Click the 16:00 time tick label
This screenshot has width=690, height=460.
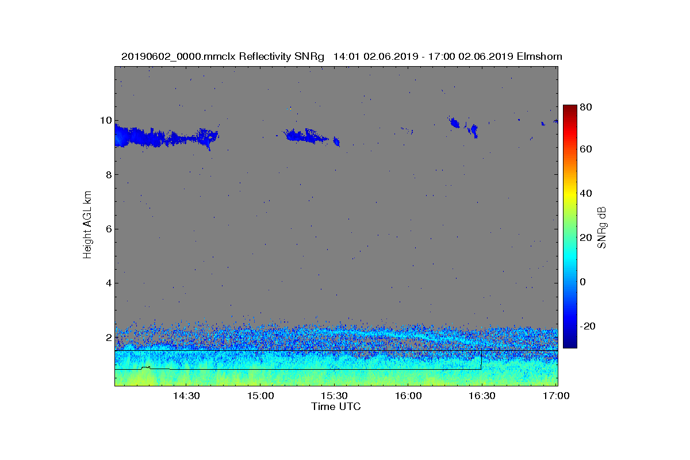pos(408,396)
